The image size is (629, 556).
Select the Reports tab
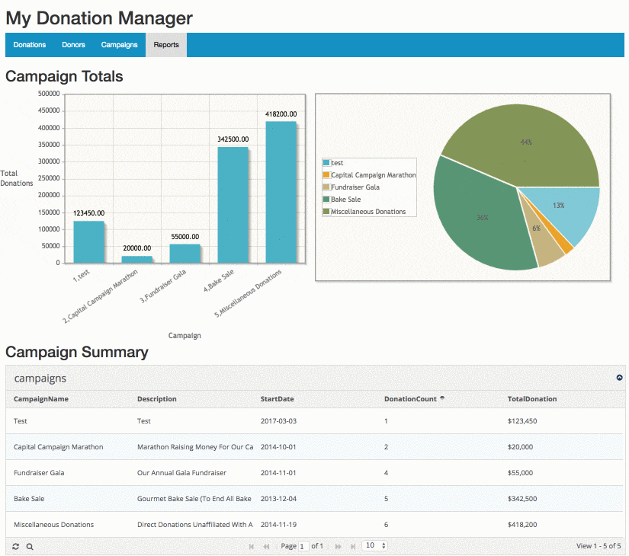pos(166,45)
